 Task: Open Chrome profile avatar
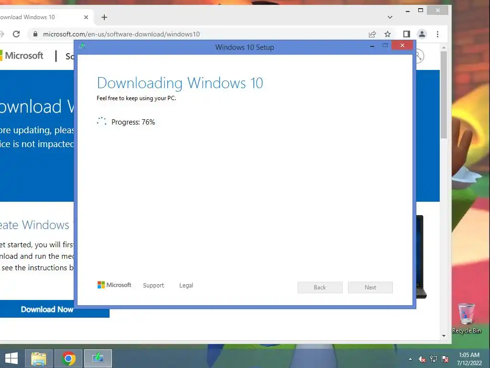click(x=422, y=34)
